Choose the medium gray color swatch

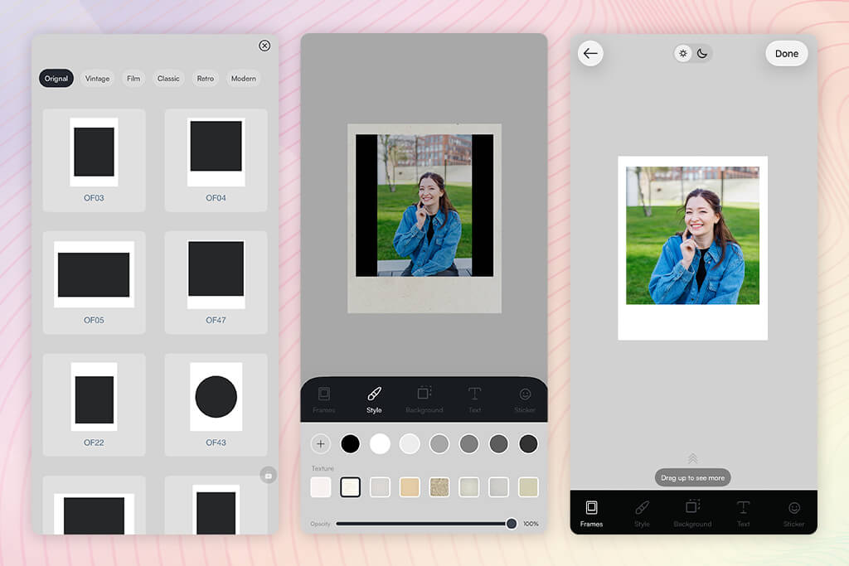coord(469,443)
